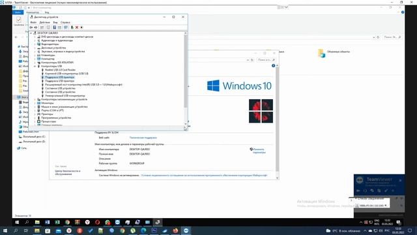Screen dimensions: 417x235
Task: Click remote desktop Start button
Action: click(x=17, y=222)
